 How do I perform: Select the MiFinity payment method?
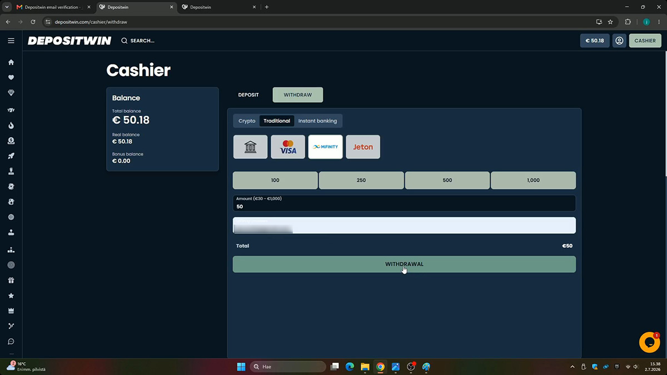(326, 147)
